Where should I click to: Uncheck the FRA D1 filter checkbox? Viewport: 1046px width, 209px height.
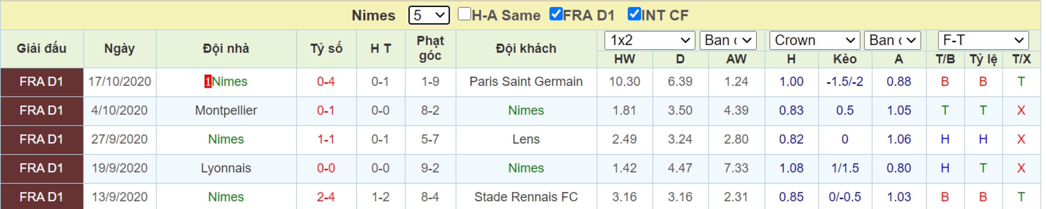(556, 14)
